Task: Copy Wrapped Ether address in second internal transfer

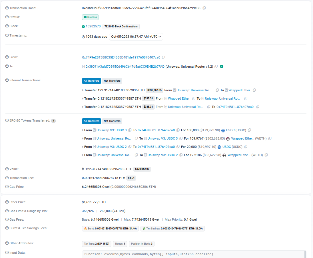Action: [194, 98]
